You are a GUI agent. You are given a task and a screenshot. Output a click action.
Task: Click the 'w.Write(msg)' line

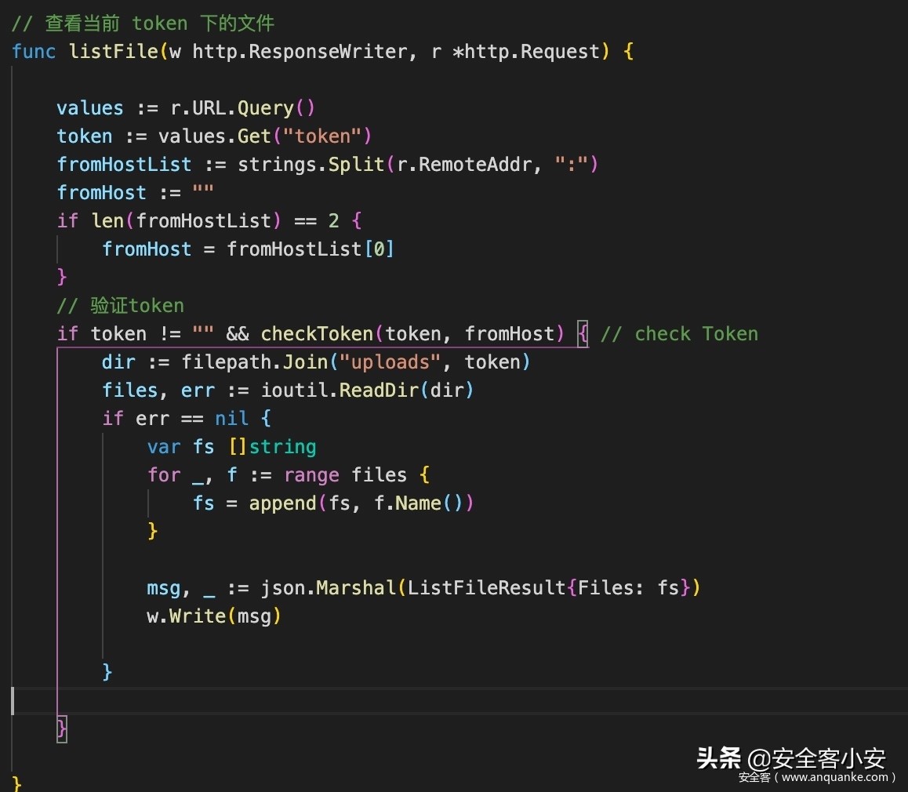coord(214,616)
